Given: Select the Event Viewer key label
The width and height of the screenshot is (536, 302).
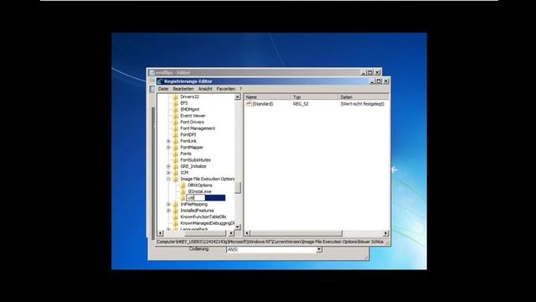Looking at the screenshot, I should (x=193, y=116).
